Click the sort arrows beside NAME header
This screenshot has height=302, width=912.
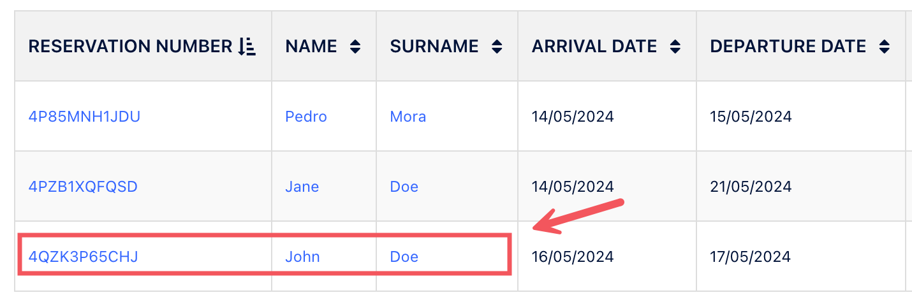[x=355, y=47]
